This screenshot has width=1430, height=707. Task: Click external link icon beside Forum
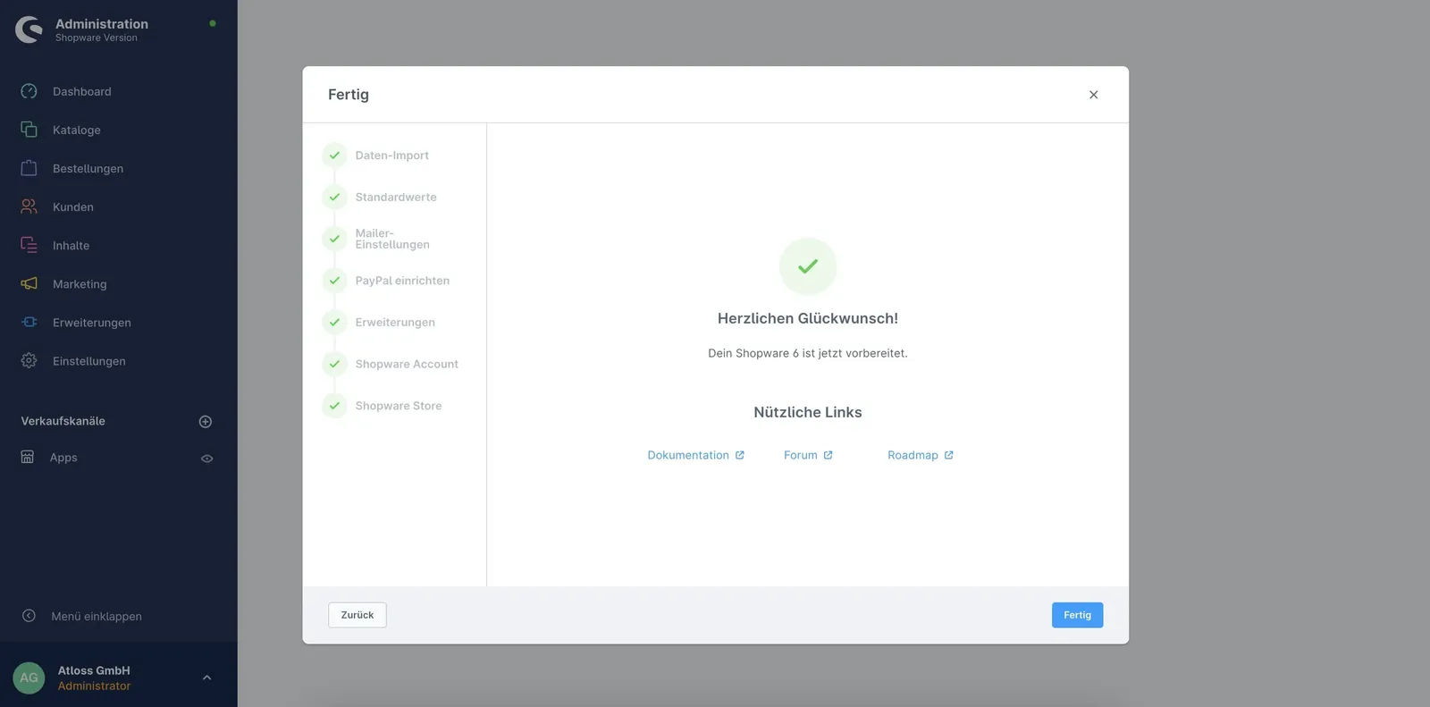click(x=828, y=455)
